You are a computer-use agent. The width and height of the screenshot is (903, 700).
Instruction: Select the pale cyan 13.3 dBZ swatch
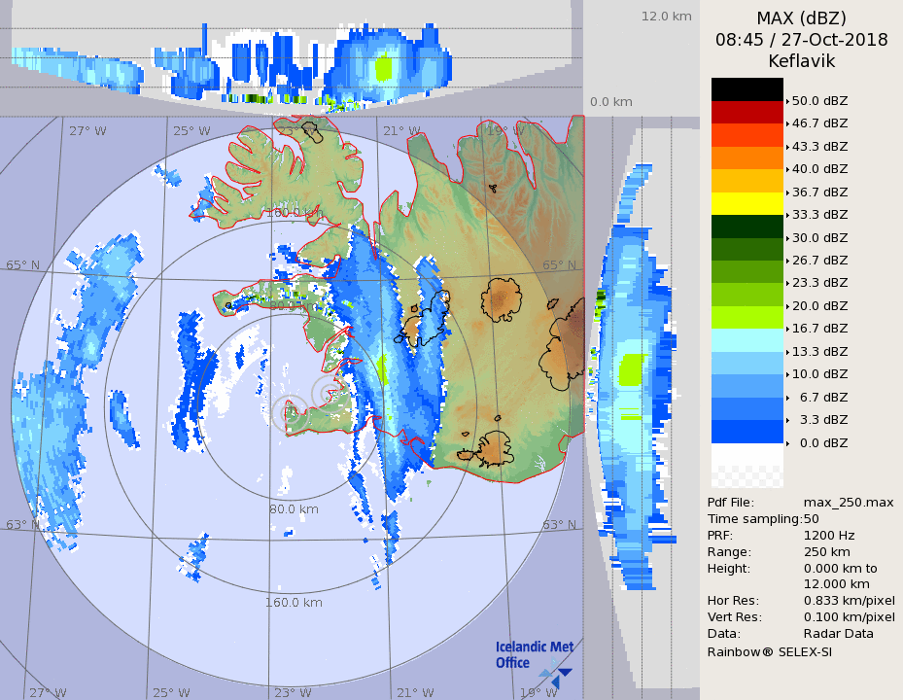point(747,340)
